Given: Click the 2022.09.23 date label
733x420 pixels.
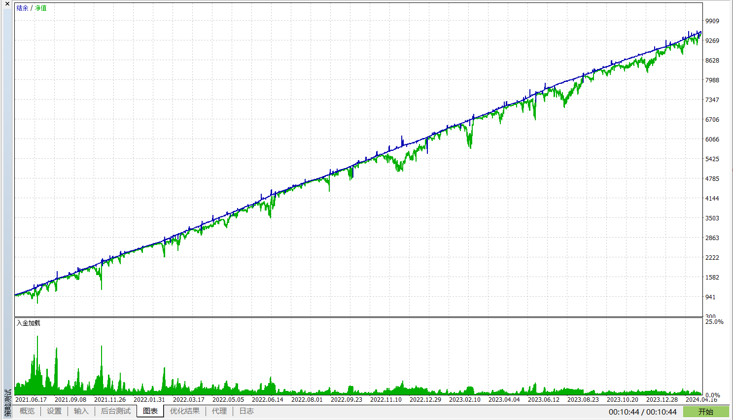Looking at the screenshot, I should (x=347, y=400).
